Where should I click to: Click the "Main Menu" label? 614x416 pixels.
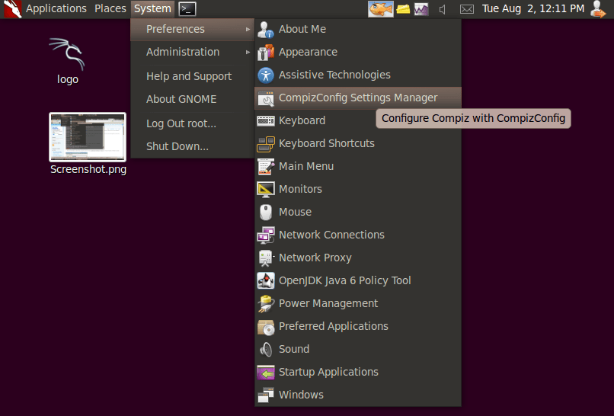tap(306, 167)
